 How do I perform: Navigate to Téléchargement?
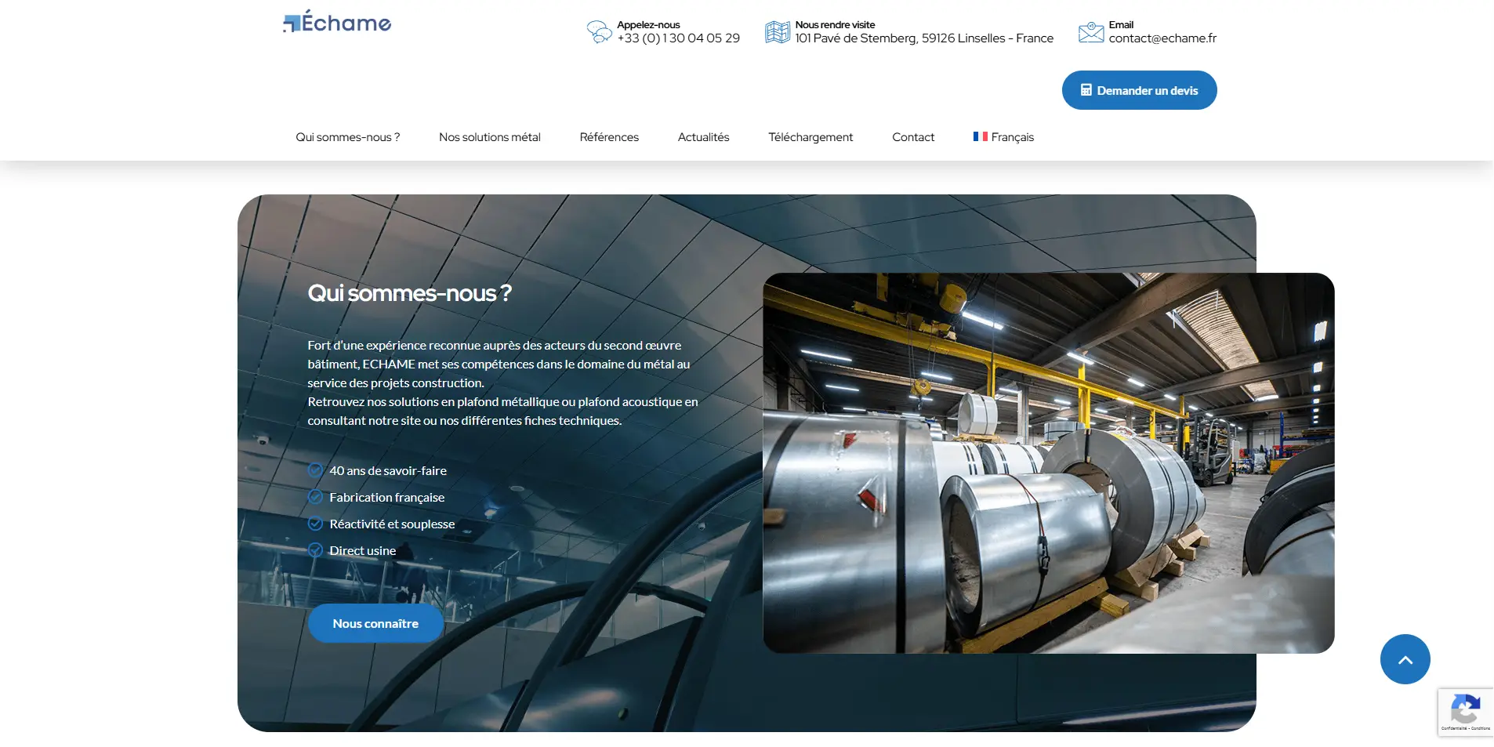(x=810, y=137)
